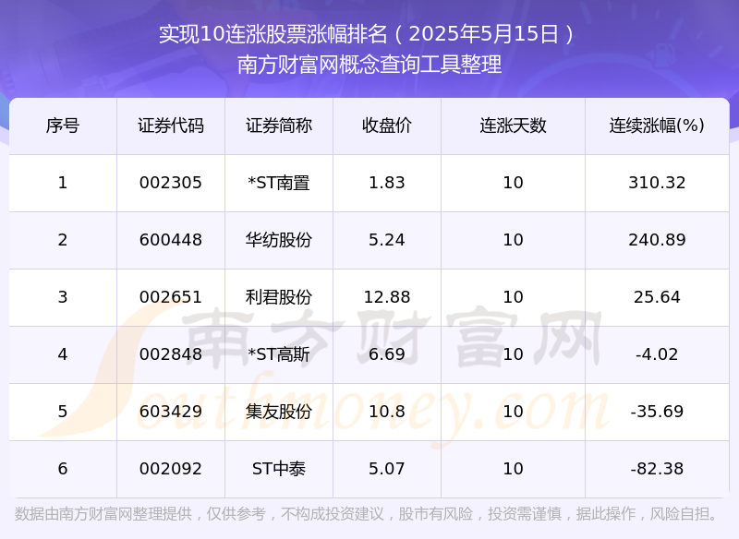Click closing price 5.07

tap(387, 469)
